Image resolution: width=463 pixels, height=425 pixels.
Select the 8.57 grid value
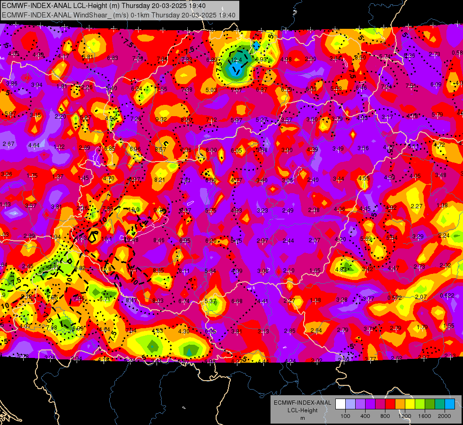pos(160,150)
